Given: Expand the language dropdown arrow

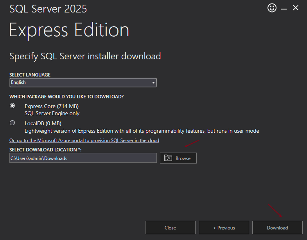Looking at the screenshot, I should coord(153,83).
